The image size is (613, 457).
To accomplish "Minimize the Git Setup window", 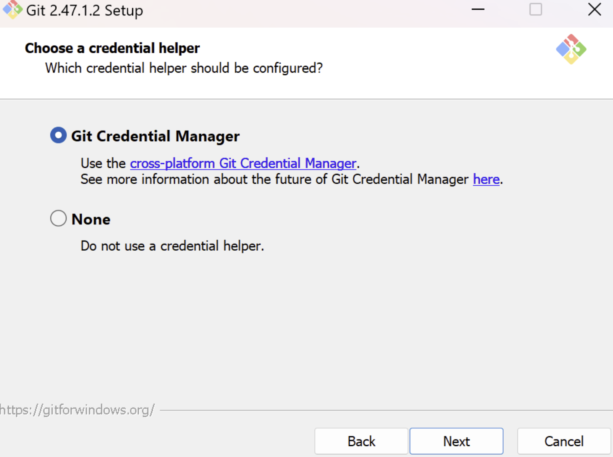I will (x=478, y=10).
